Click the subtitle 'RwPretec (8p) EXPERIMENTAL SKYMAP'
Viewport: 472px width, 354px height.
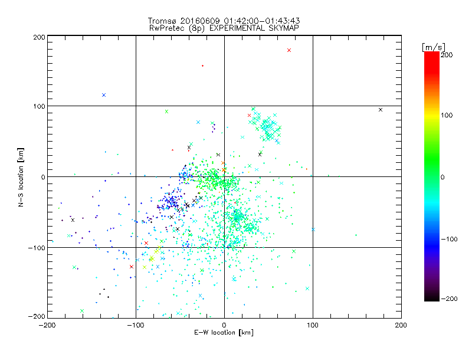point(224,28)
